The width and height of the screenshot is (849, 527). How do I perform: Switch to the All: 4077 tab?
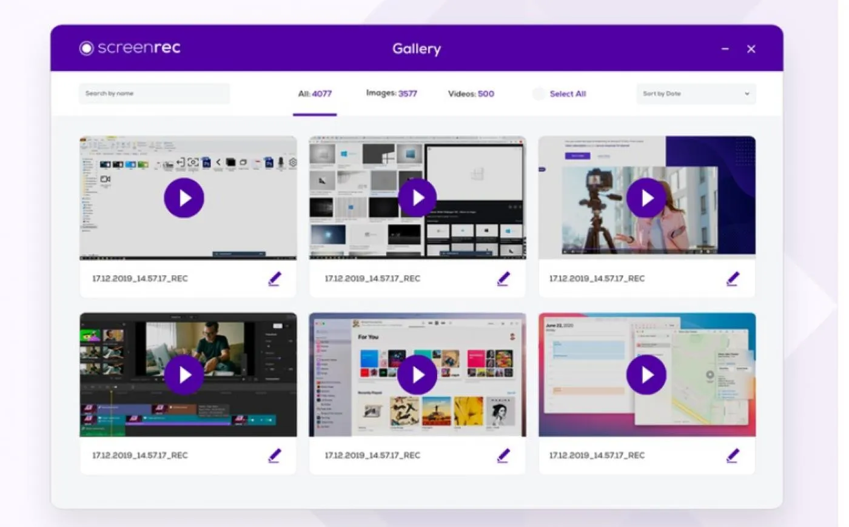(x=315, y=94)
